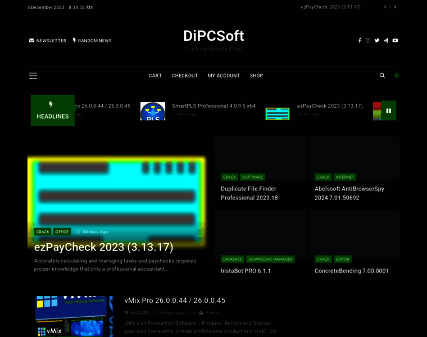Select Crack tag above ConcreteBending

click(x=323, y=259)
